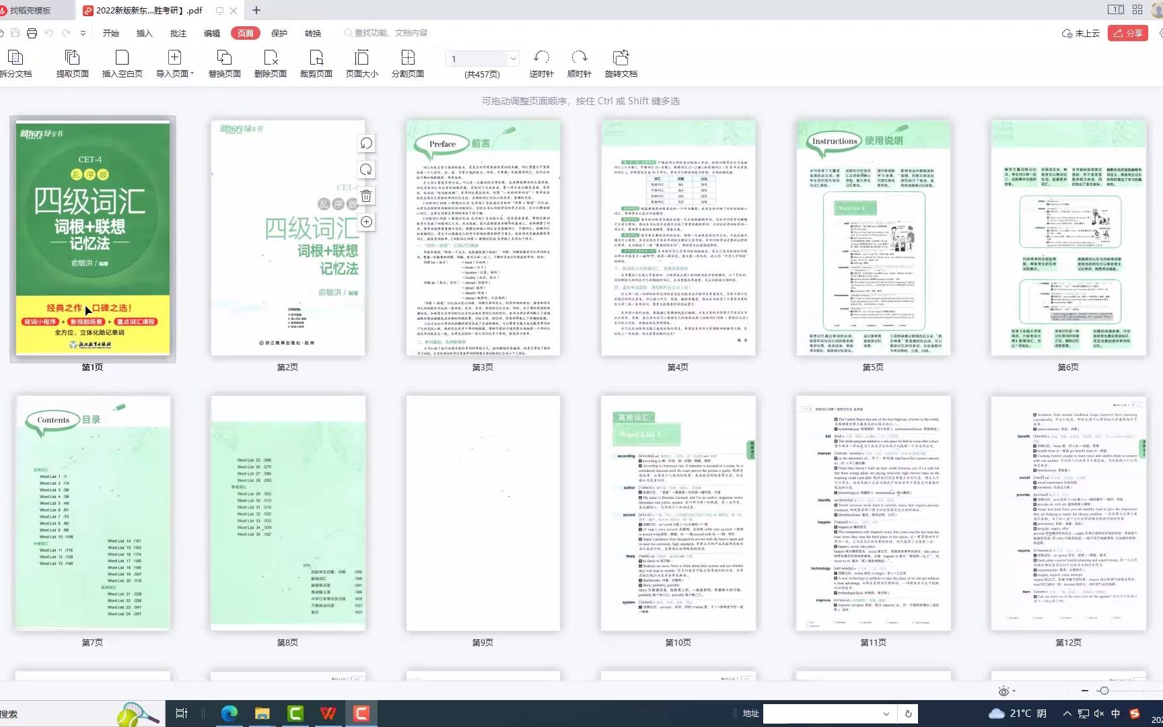Screen dimensions: 1163x727
Task: Select the blank page 9 thumbnail
Action: click(483, 513)
